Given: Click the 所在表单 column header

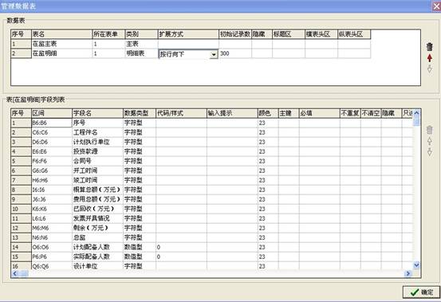Looking at the screenshot, I should tap(108, 34).
